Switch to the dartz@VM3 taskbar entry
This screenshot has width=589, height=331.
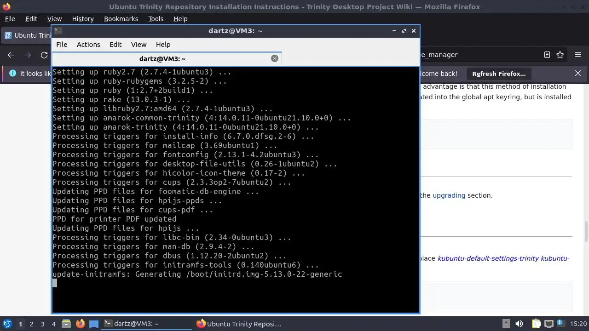(146, 324)
